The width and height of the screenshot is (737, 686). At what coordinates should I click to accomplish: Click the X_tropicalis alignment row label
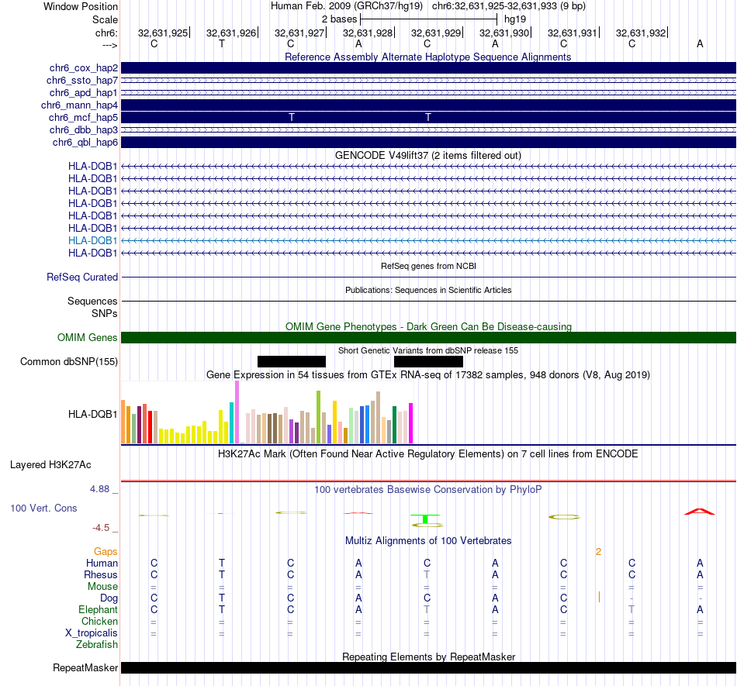coord(92,633)
